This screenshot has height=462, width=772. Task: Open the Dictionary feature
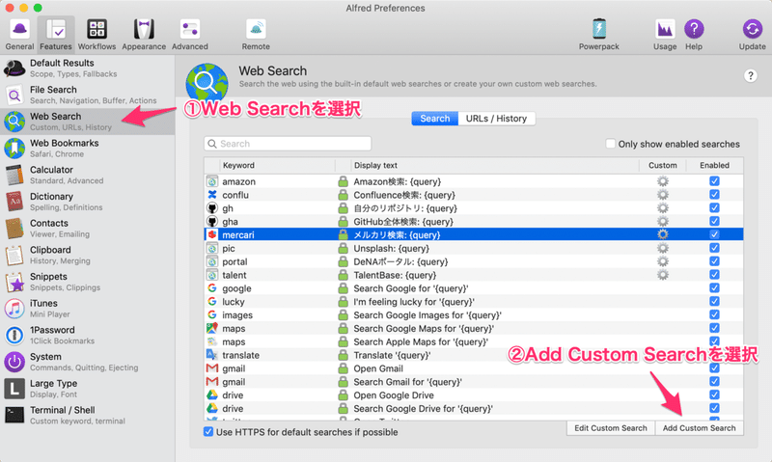point(88,202)
